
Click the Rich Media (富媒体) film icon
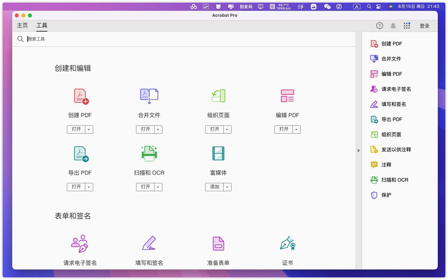coord(218,153)
